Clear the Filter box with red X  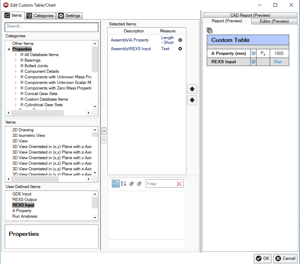coord(179,184)
